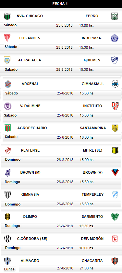
Task: Click the AT. RAFAELA team name
Action: coord(30,60)
